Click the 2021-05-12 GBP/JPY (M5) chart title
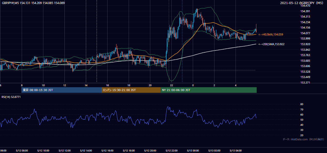327x153 pixels. (302, 3)
